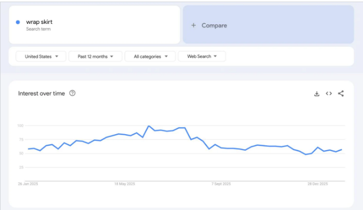Open help for Interest over time
This screenshot has width=363, height=210.
point(73,93)
